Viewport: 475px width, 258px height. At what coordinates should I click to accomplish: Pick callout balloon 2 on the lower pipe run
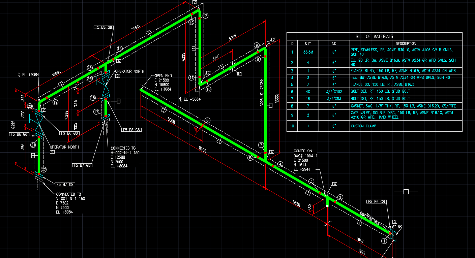(340, 197)
